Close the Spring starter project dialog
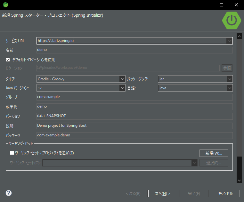The image size is (244, 202). coord(236,5)
